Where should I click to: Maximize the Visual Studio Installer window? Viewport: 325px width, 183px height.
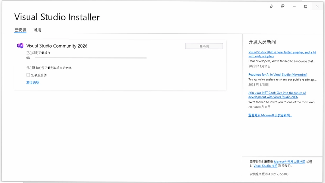point(306,6)
